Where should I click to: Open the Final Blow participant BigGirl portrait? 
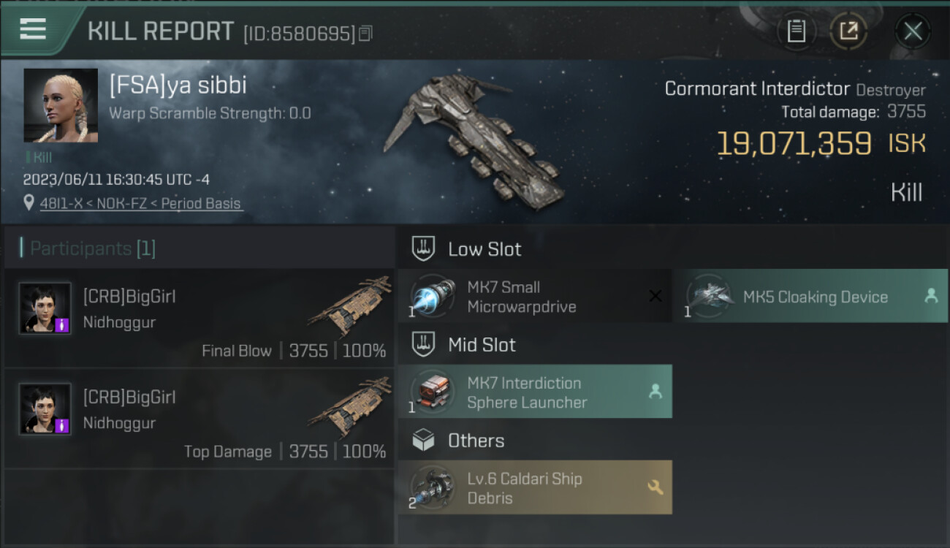coord(45,308)
